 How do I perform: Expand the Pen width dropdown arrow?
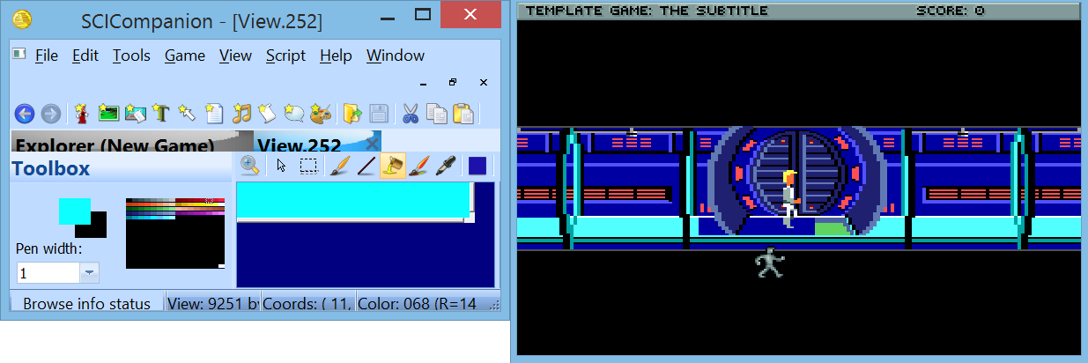[90, 273]
